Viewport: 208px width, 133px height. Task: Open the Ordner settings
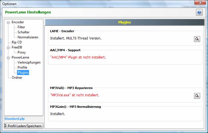[x=17, y=78]
